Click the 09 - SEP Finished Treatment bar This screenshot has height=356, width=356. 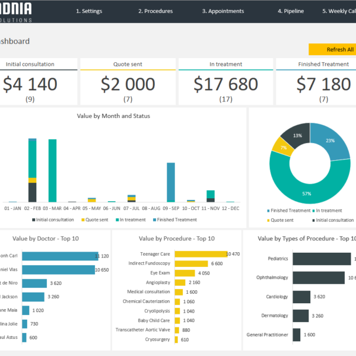pyautogui.click(x=171, y=182)
